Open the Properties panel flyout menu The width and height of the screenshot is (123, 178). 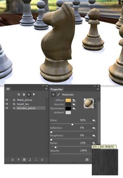click(98, 89)
